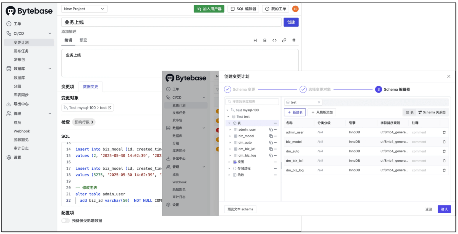
Task: Delete the admin_user table row via trash icon
Action: tap(444, 132)
